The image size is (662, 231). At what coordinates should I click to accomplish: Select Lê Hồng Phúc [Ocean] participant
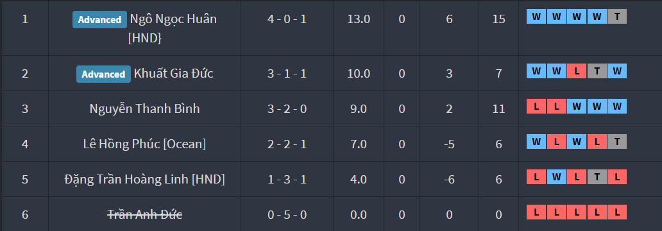(145, 144)
